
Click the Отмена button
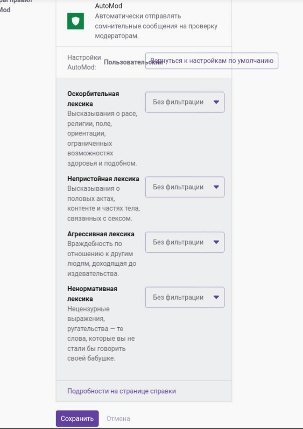pos(118,419)
